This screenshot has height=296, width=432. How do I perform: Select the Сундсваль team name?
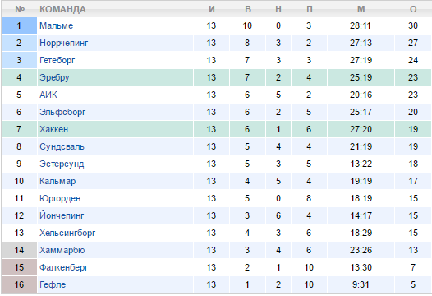62,146
